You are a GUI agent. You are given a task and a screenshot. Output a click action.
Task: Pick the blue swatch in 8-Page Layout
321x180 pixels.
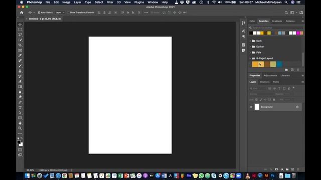point(279,64)
